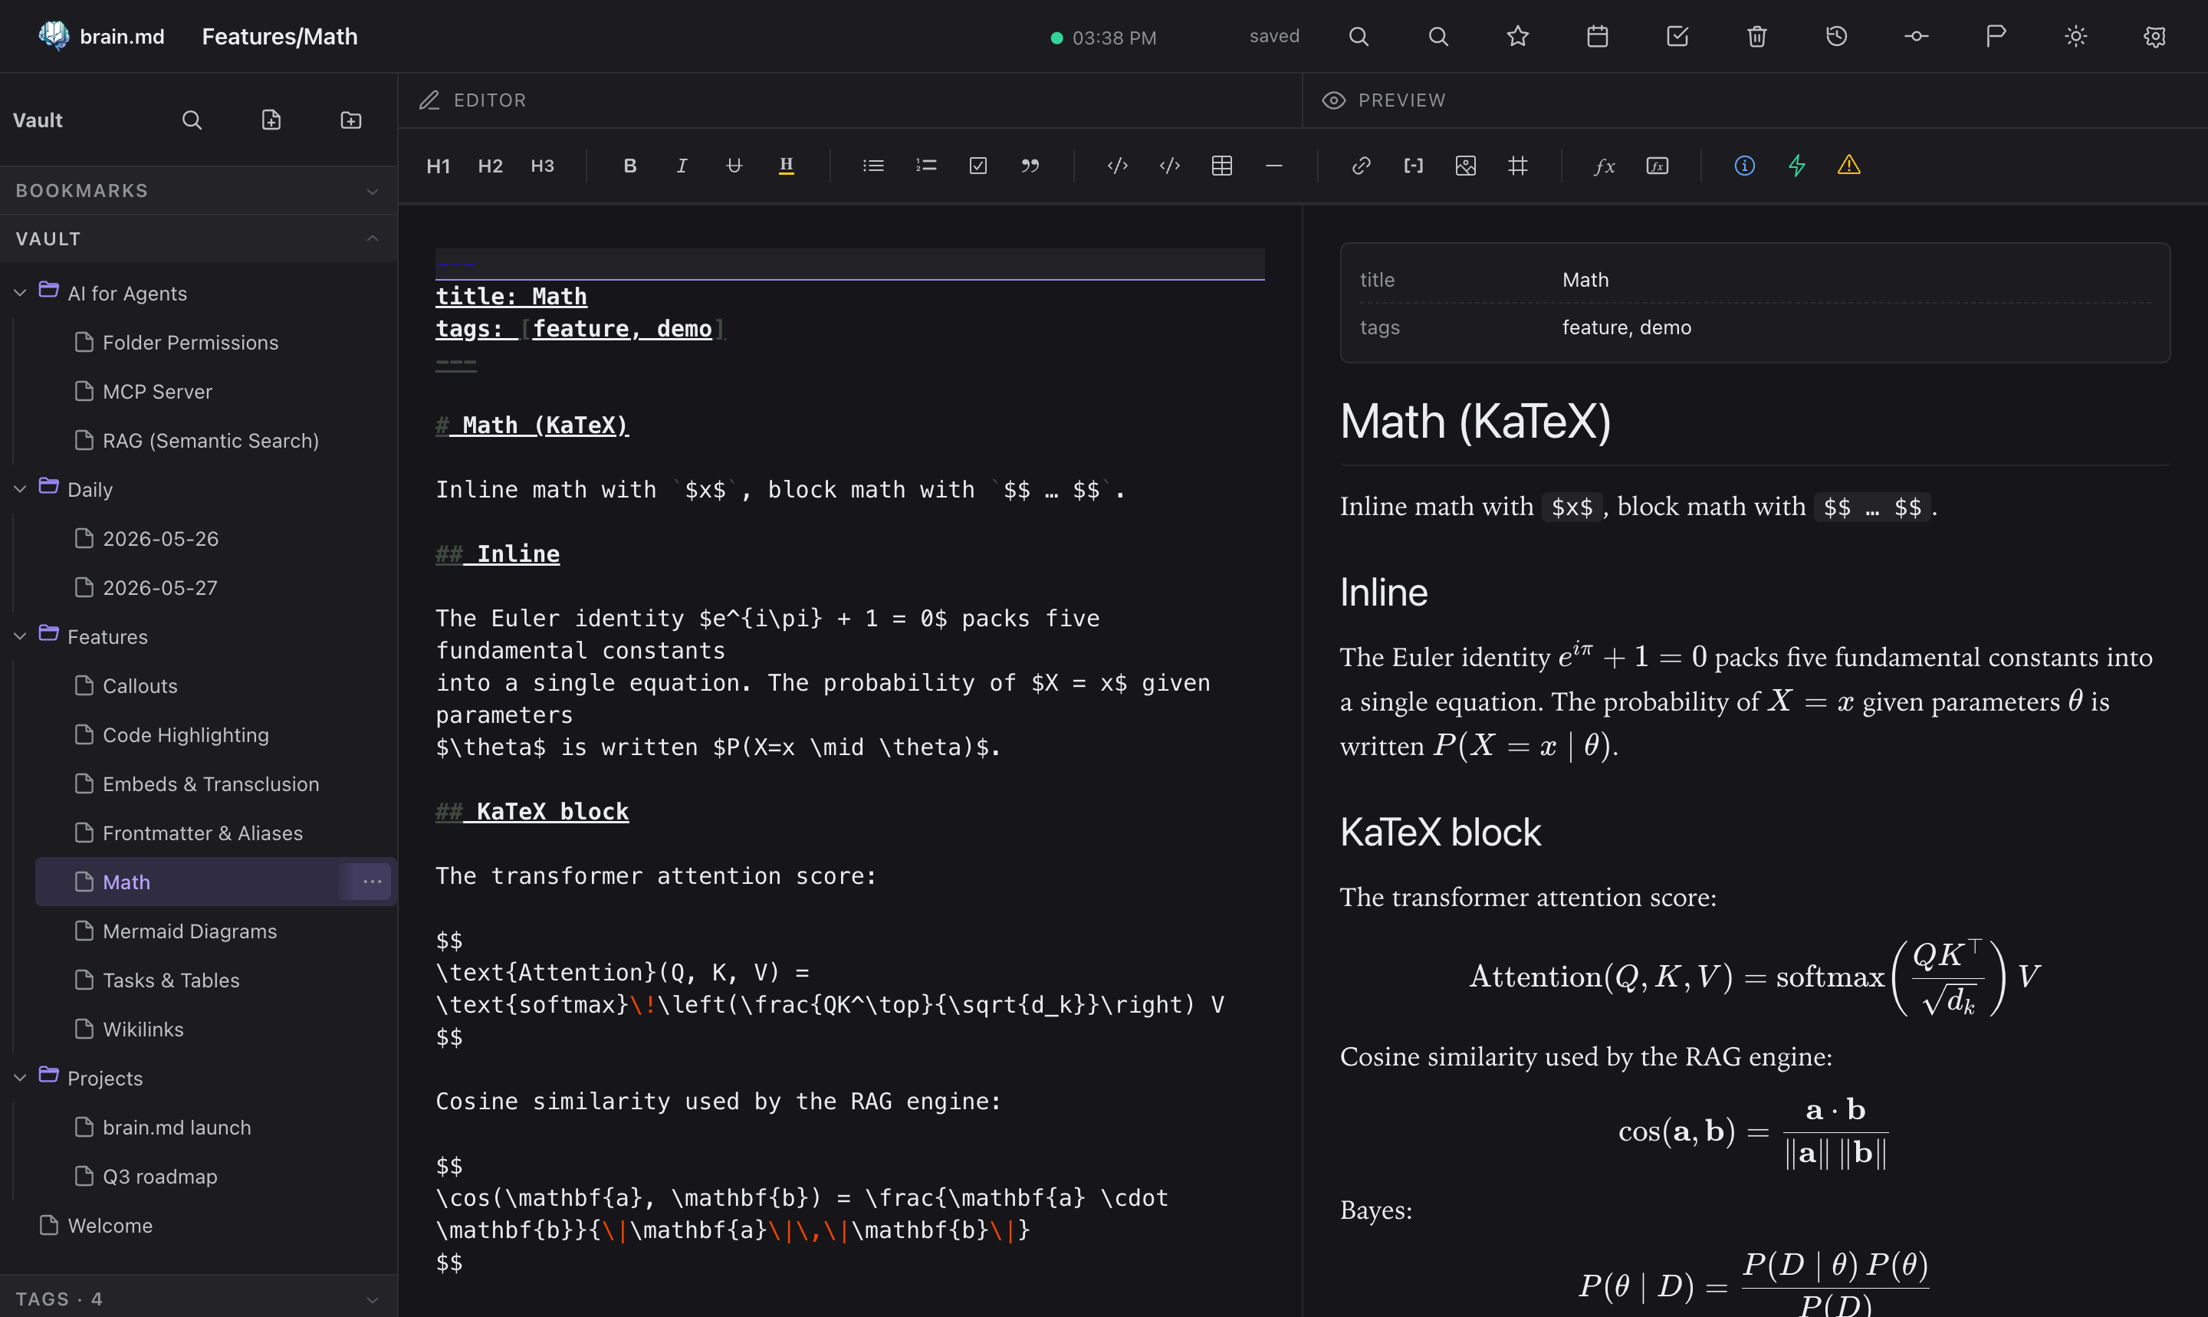Viewport: 2208px width, 1317px height.
Task: Open the Math note options menu
Action: (372, 882)
